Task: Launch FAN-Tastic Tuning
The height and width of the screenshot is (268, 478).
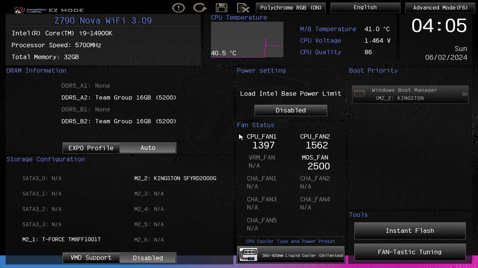Action: [x=410, y=252]
